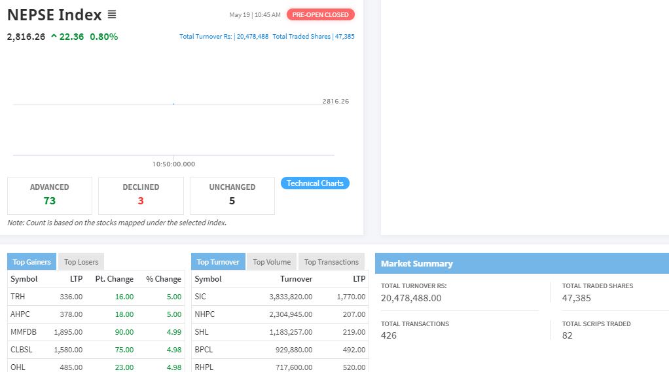Select MMFDB symbol in Top Gainers
Screen dimensions: 669x372
point(24,332)
